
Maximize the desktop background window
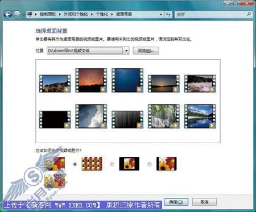point(236,3)
